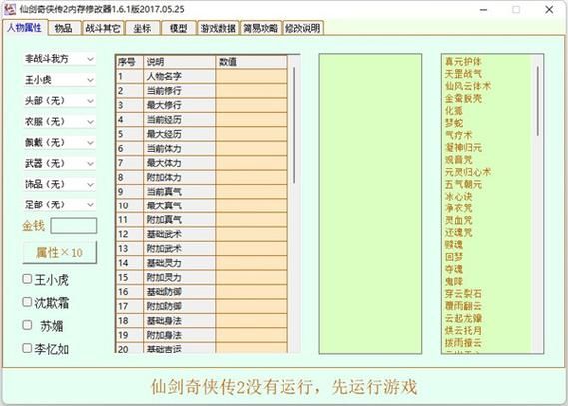
Task: Select the 附加防御 row label
Action: pyautogui.click(x=164, y=306)
